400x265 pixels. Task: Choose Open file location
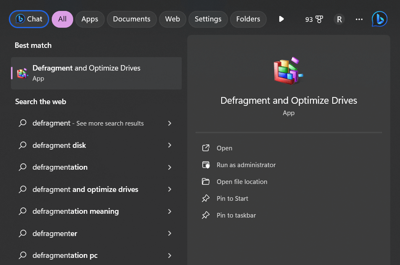(x=242, y=182)
